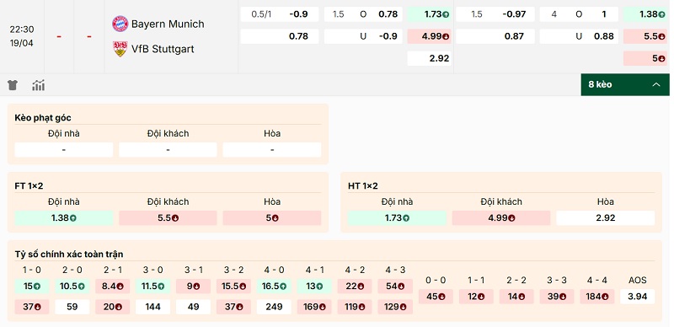This screenshot has width=674, height=327.
Task: Choose correct score 2 - 1 odds 8.4
Action: click(x=112, y=287)
